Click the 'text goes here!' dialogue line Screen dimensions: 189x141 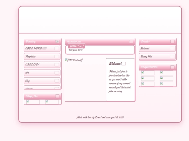(76, 50)
